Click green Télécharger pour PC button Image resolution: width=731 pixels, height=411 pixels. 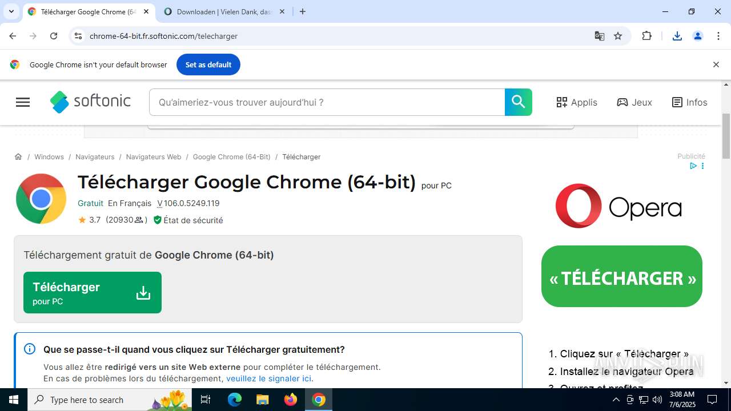coord(93,292)
